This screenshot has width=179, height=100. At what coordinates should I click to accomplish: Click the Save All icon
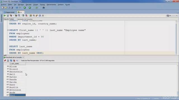click(x=12, y=8)
